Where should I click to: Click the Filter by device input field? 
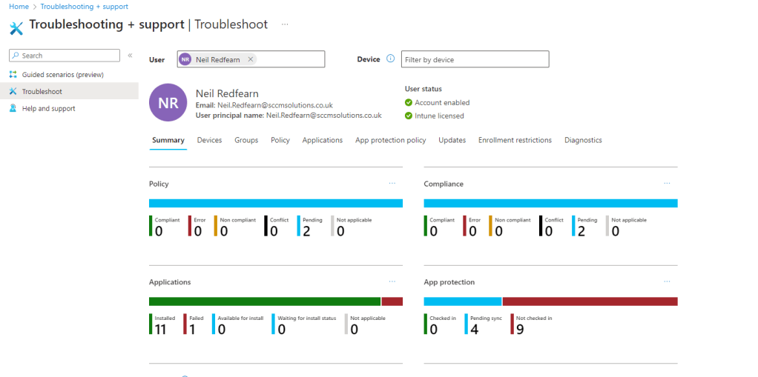tap(475, 59)
